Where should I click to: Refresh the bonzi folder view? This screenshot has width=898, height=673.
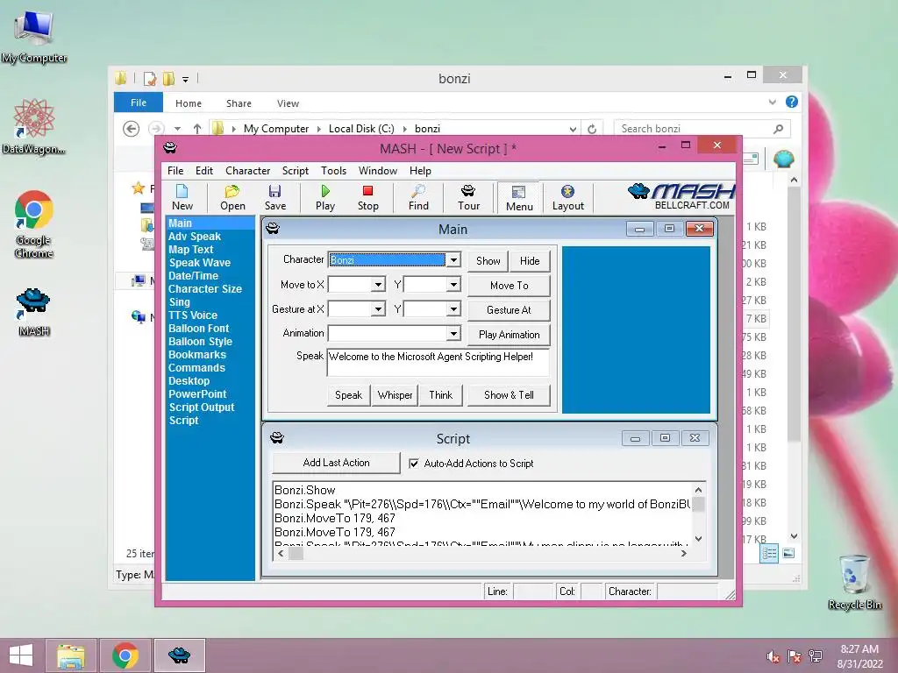tap(592, 129)
